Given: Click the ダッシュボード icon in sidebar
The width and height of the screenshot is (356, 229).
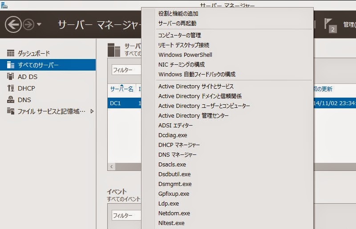Looking at the screenshot, I should point(10,53).
